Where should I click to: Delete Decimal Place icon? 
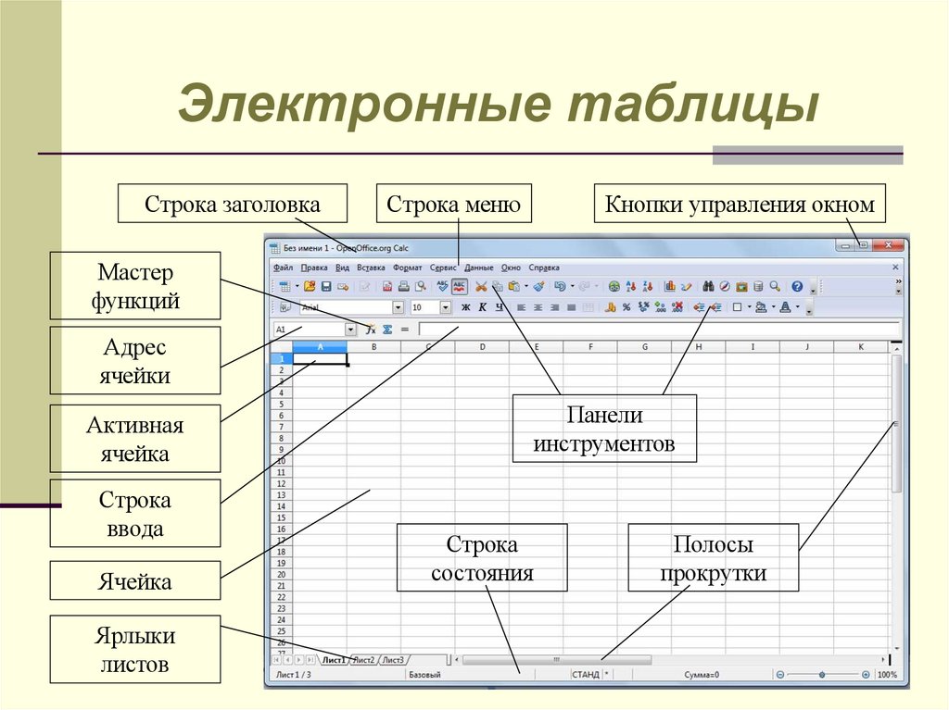677,307
